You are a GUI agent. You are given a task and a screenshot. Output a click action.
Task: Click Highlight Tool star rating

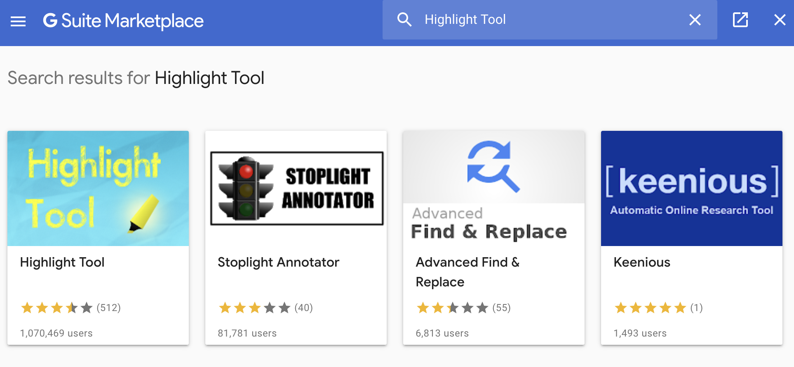click(57, 307)
